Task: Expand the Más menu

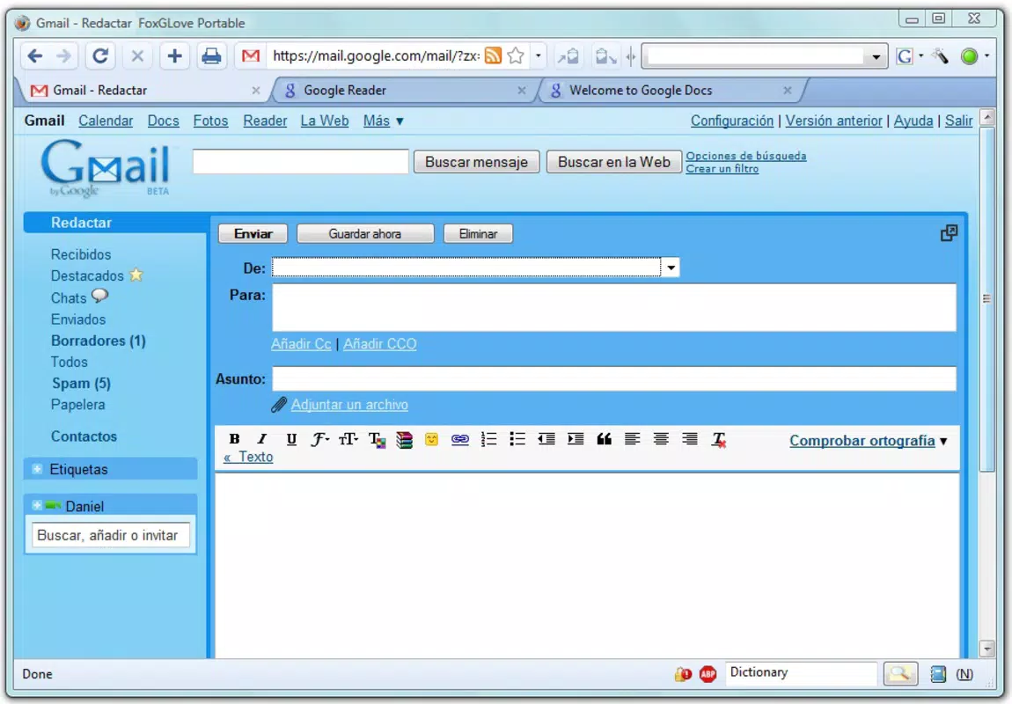Action: point(383,121)
